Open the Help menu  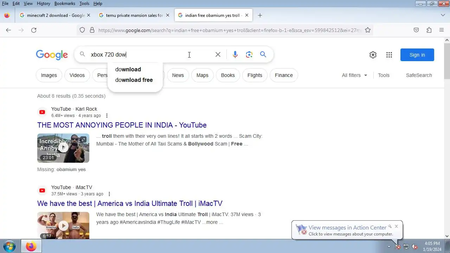click(x=98, y=4)
